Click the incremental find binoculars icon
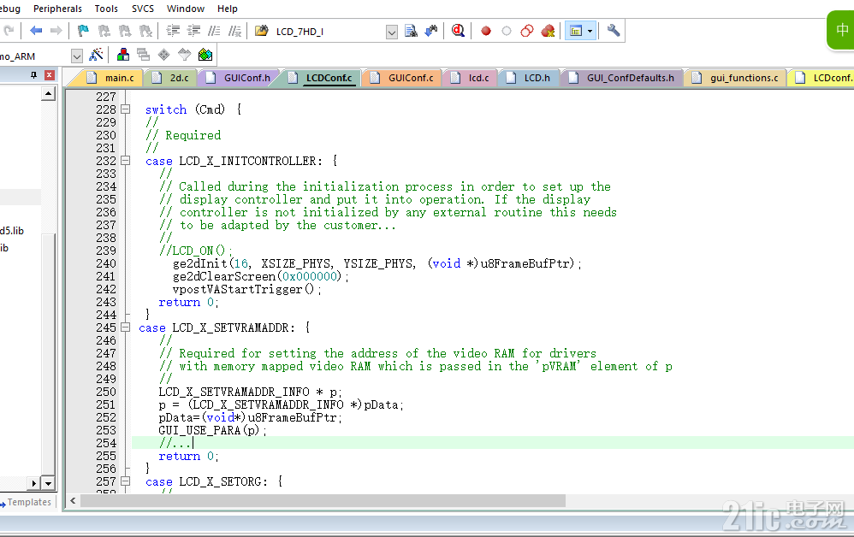Viewport: 854px width, 537px height. (431, 31)
